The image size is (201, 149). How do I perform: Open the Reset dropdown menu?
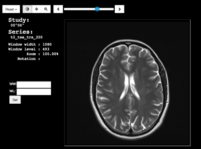click(x=11, y=9)
